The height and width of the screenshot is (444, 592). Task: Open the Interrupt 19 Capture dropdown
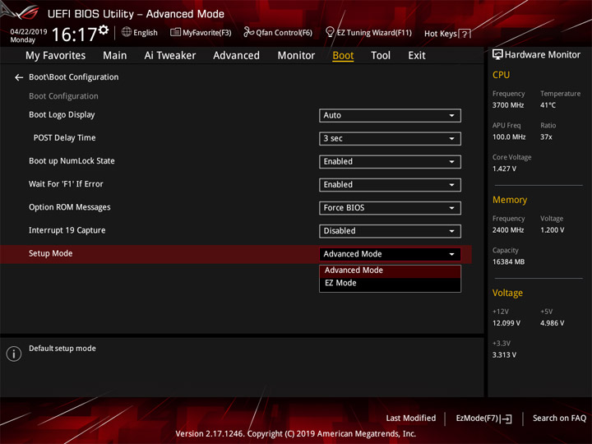pos(390,231)
